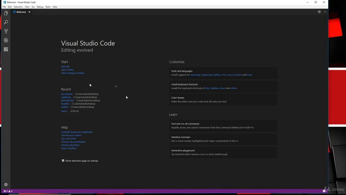Image resolution: width=346 pixels, height=195 pixels.
Task: Open the Explorer view in the activity bar
Action: (x=6, y=13)
